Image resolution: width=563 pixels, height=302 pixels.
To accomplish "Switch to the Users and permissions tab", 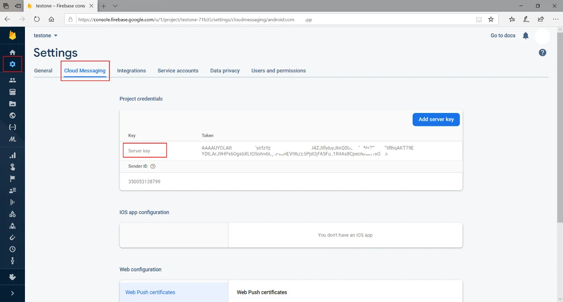I will click(278, 70).
